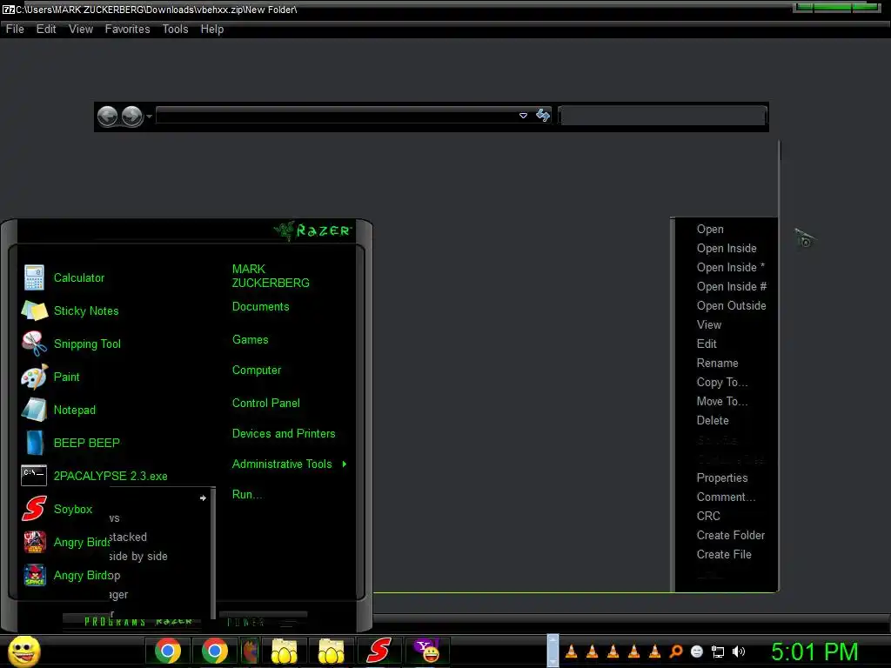
Task: Launch Calculator from the start menu
Action: [79, 277]
